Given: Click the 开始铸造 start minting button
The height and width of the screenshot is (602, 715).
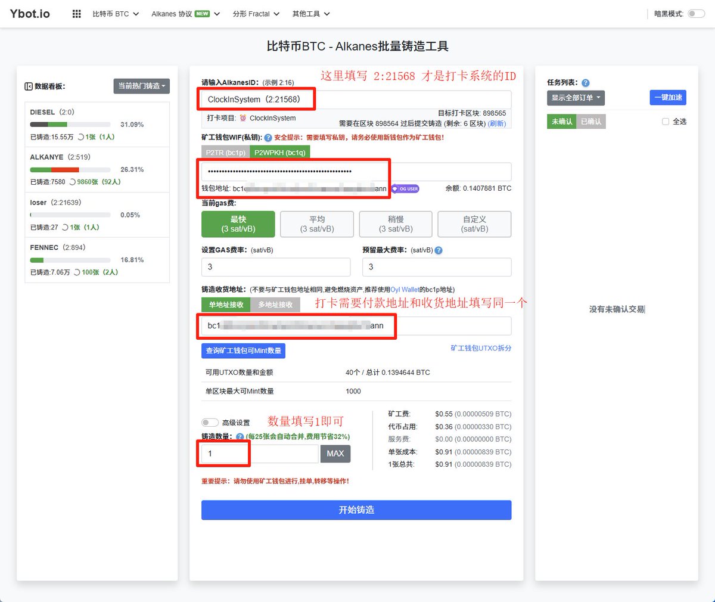Looking at the screenshot, I should (x=356, y=510).
